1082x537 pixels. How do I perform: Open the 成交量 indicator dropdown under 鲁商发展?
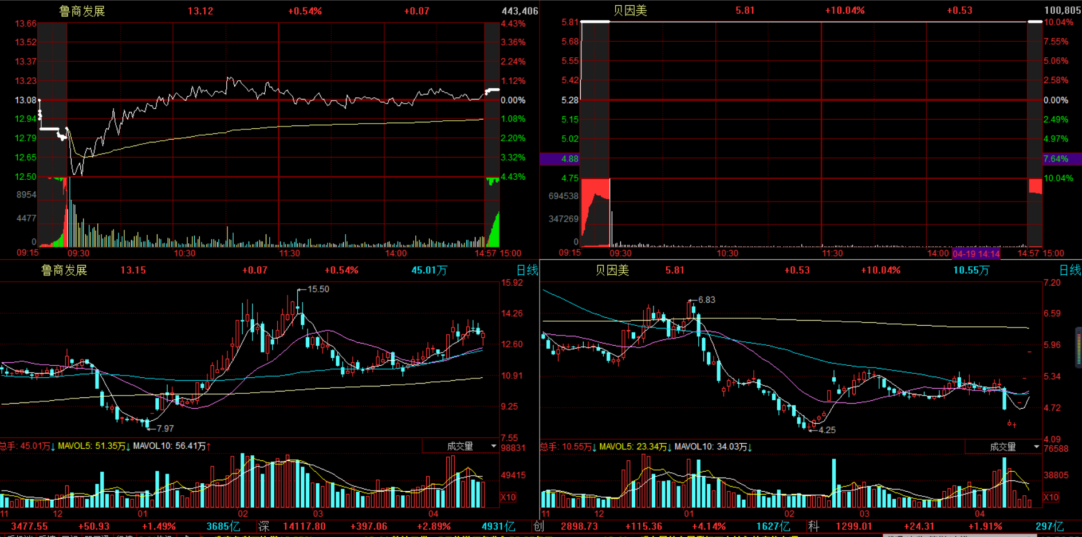[461, 446]
